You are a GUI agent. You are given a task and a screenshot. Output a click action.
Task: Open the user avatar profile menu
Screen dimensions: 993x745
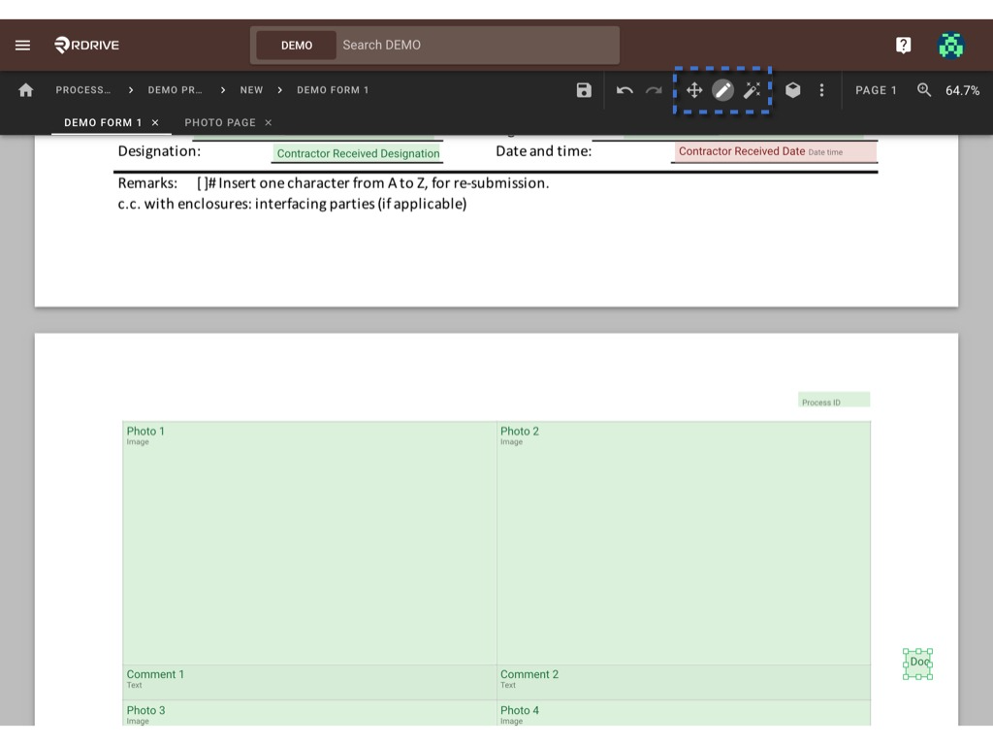coord(950,45)
